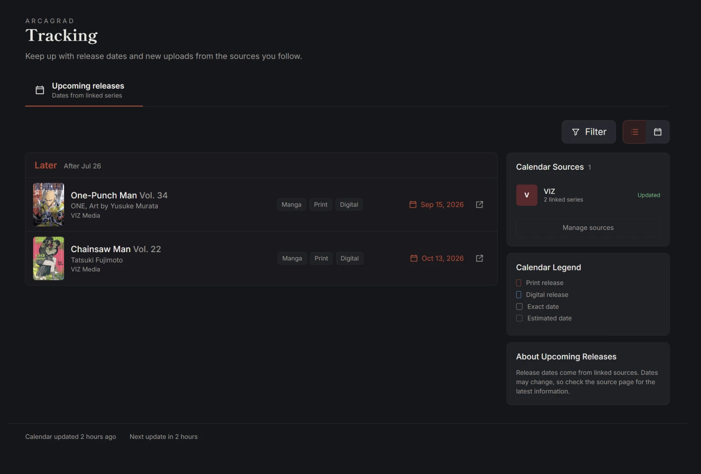Image resolution: width=701 pixels, height=474 pixels.
Task: Click the Estimated date dashed legend box
Action: coord(519,318)
